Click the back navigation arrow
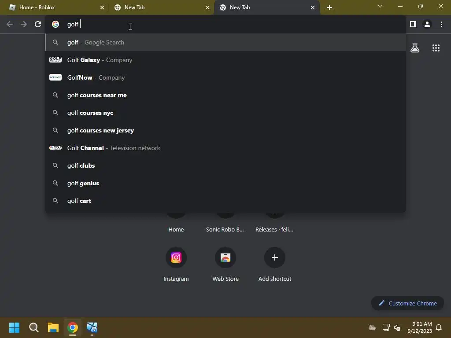The width and height of the screenshot is (451, 338). [10, 25]
